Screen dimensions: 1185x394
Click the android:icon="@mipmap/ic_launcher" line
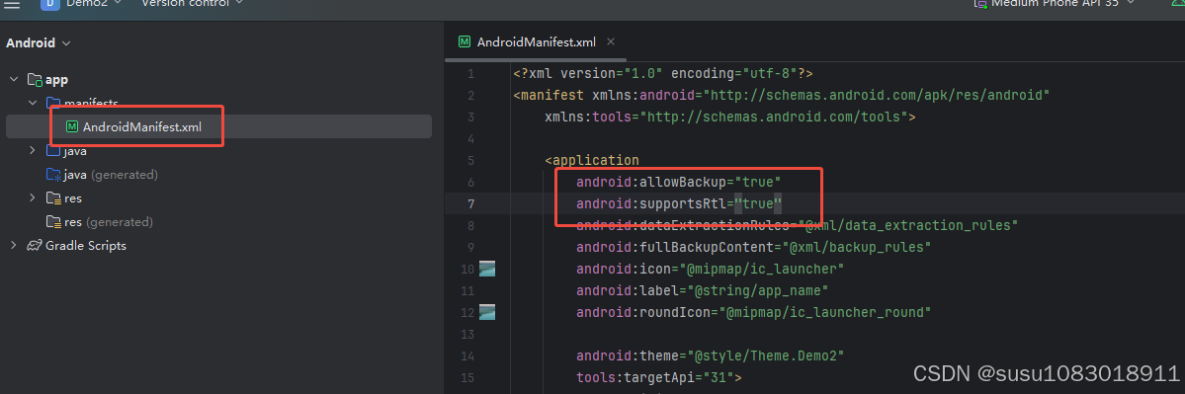pyautogui.click(x=710, y=269)
